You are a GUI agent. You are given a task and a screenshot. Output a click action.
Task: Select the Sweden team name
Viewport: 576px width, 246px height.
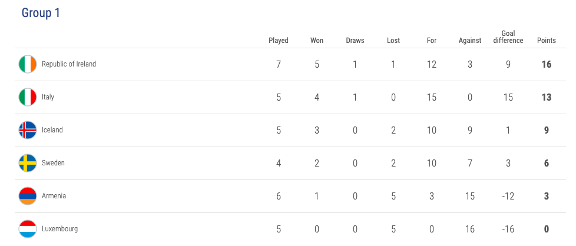click(53, 163)
